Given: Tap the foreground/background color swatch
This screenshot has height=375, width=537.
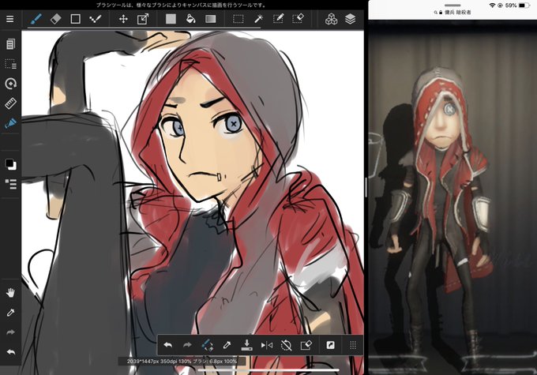Looking at the screenshot, I should click(10, 164).
